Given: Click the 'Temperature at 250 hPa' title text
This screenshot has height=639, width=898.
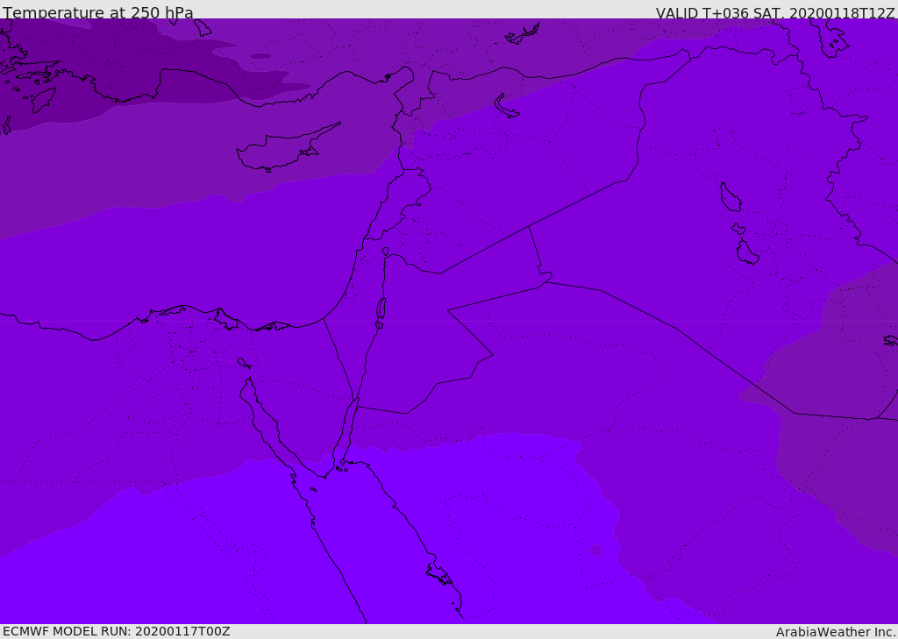Looking at the screenshot, I should [98, 12].
